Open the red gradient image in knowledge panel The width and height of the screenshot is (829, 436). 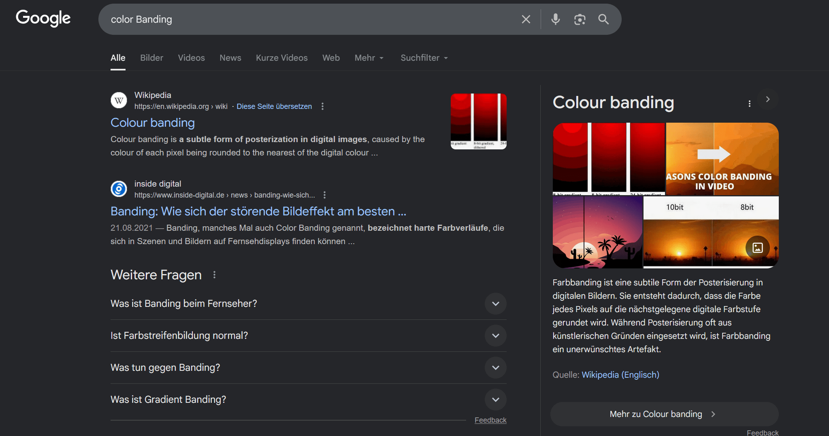point(609,159)
